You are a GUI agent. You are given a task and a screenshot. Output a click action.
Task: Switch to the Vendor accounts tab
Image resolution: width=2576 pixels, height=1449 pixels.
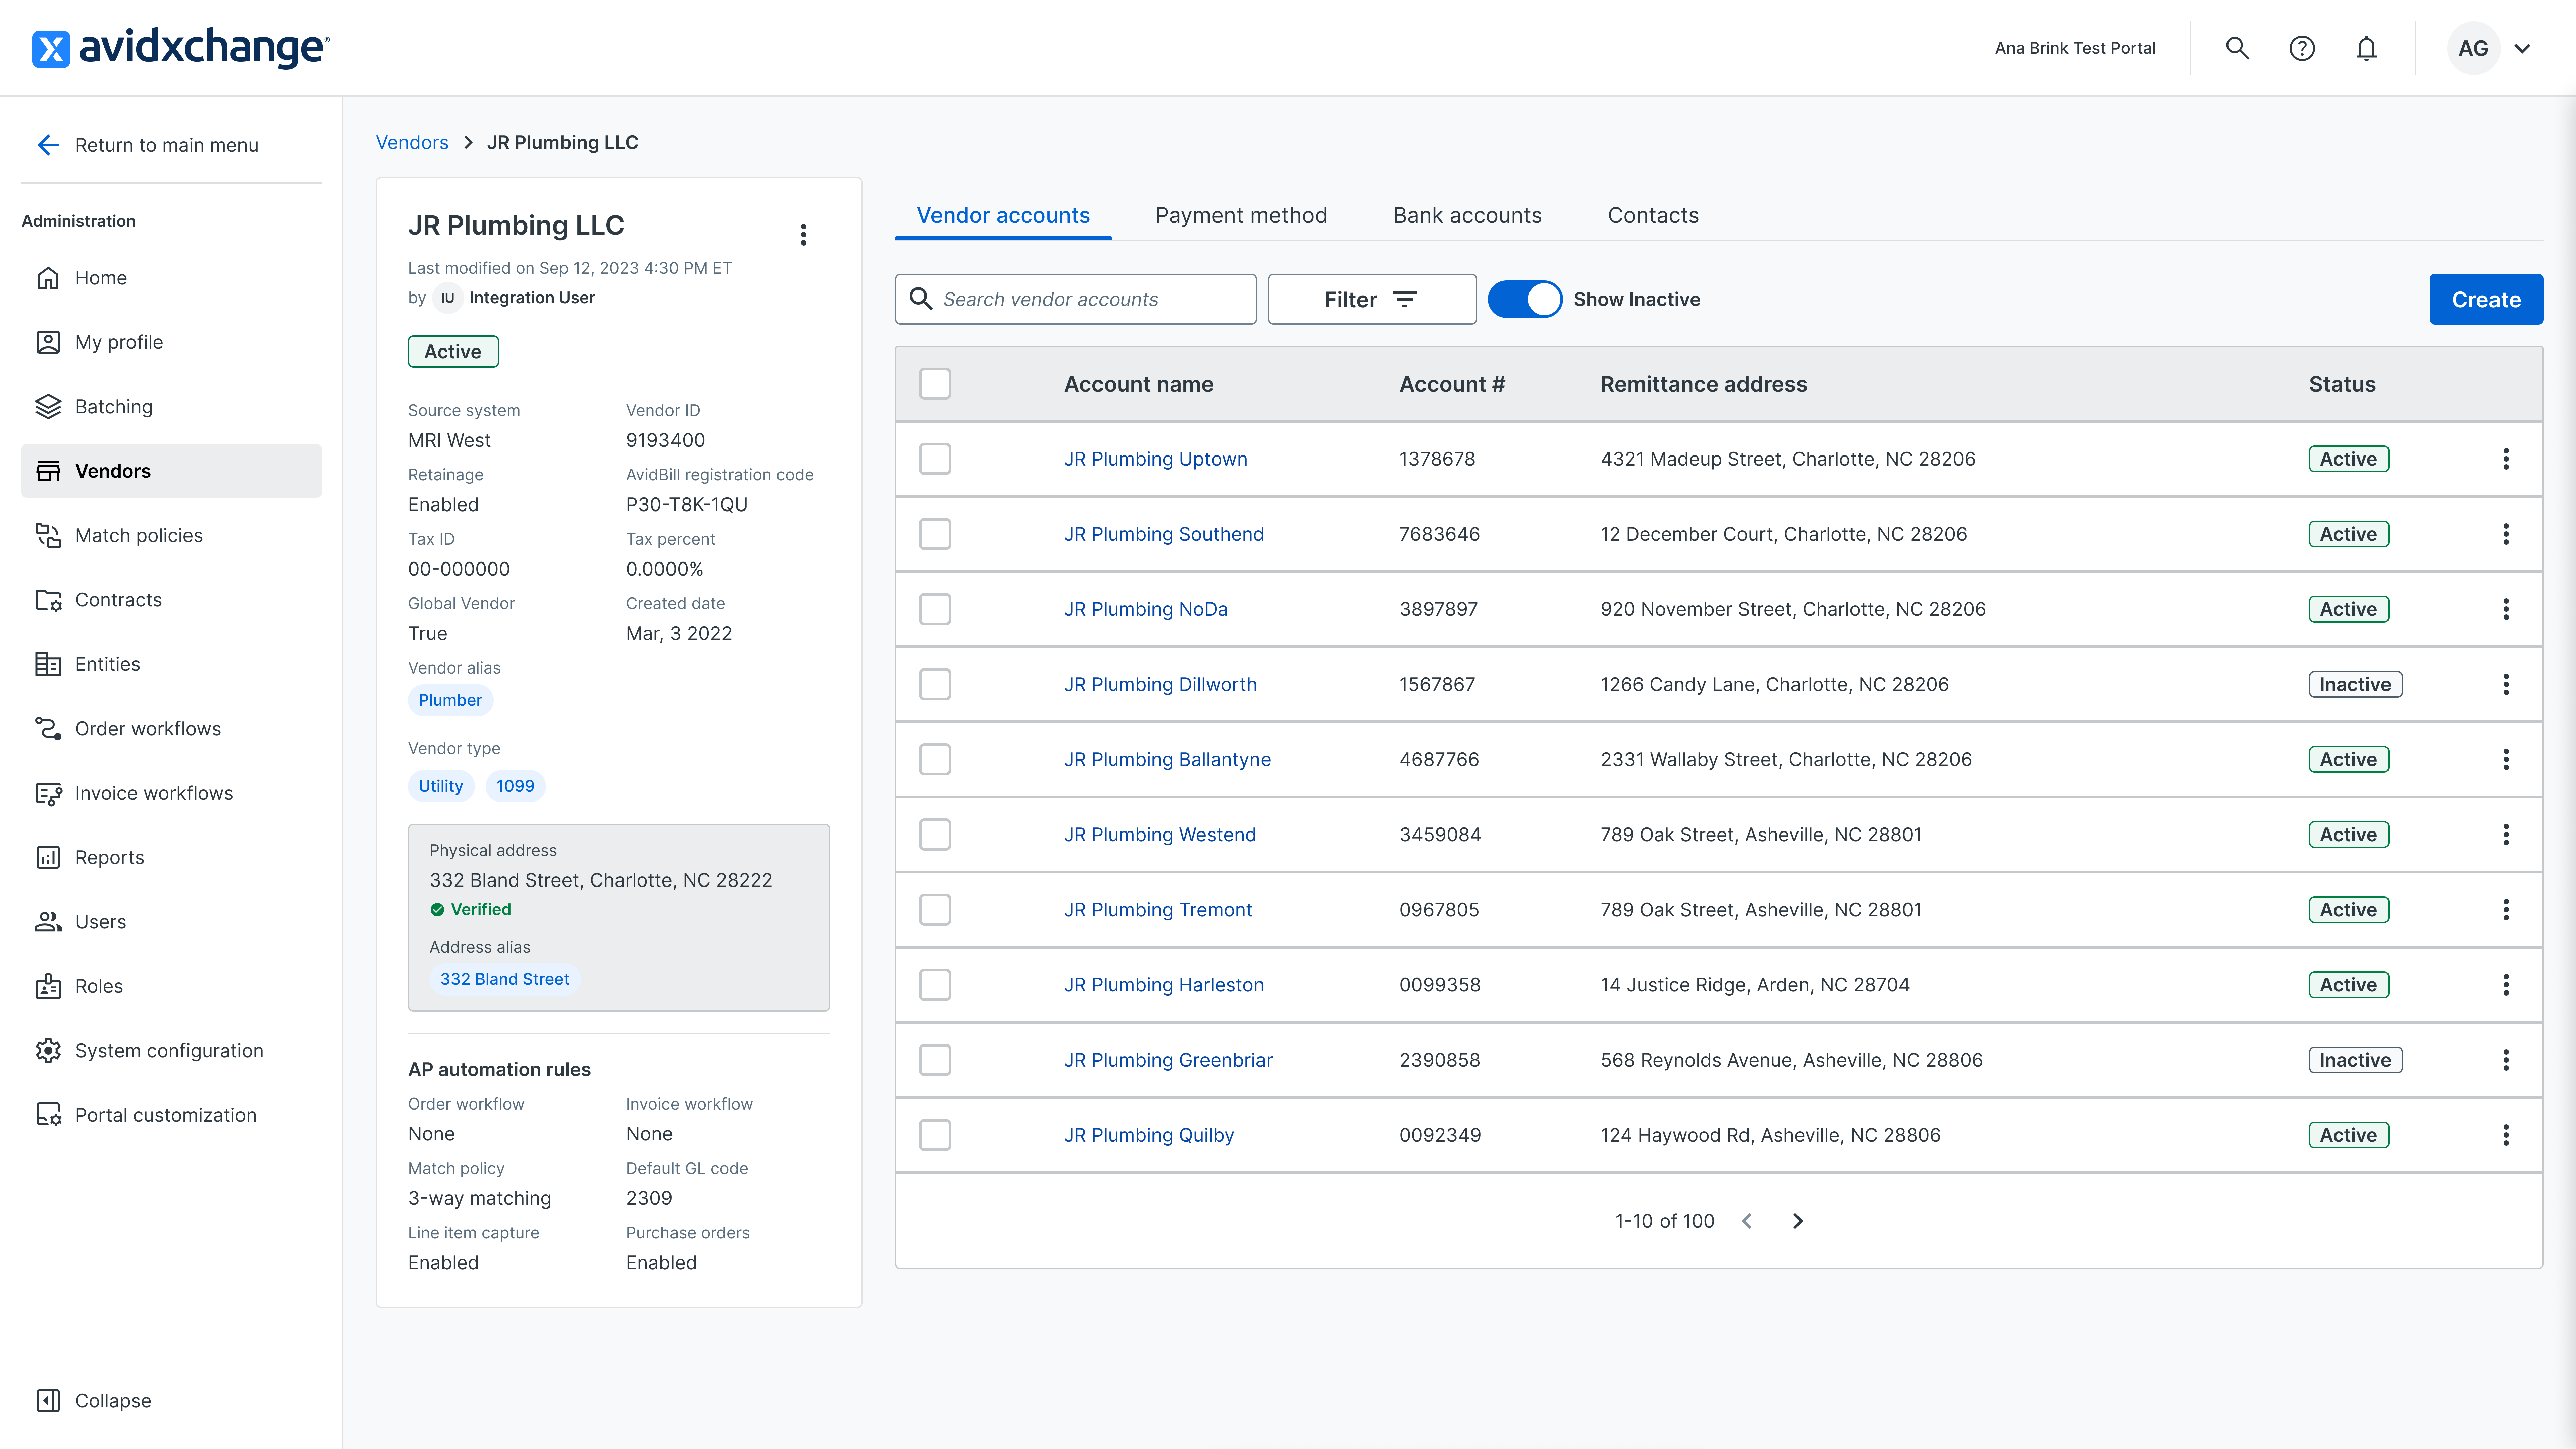point(1003,216)
